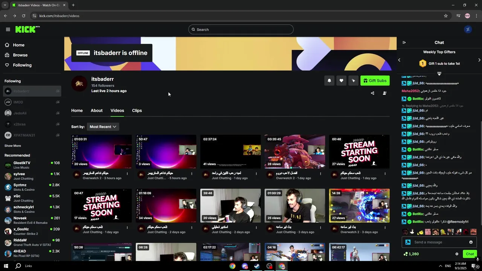Click the user report icon beside share
482x271 pixels.
pyautogui.click(x=384, y=93)
